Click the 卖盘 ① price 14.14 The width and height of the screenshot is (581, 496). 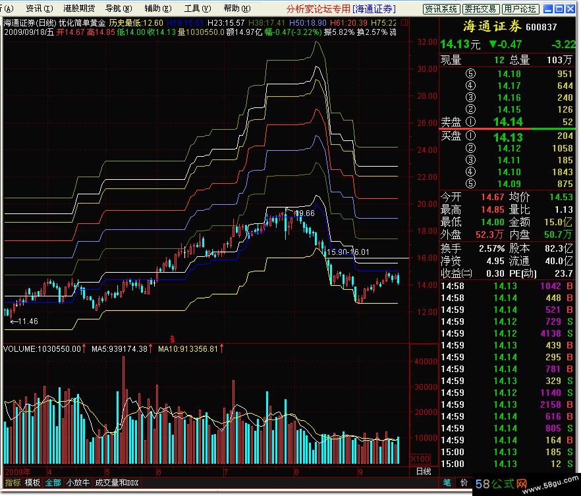(x=508, y=122)
